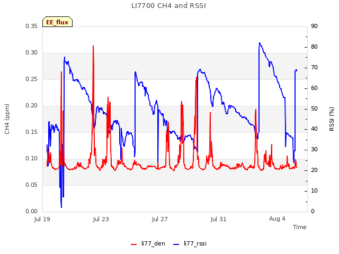Click the 0.25 left axis value
The height and width of the screenshot is (254, 339).
click(32, 79)
